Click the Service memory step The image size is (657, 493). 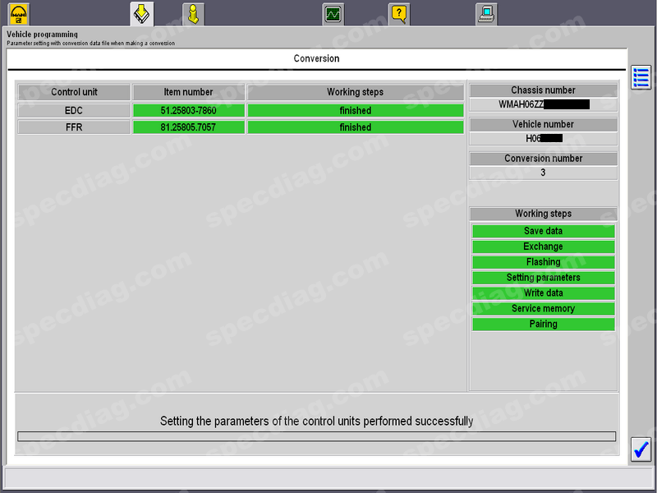[x=543, y=309]
